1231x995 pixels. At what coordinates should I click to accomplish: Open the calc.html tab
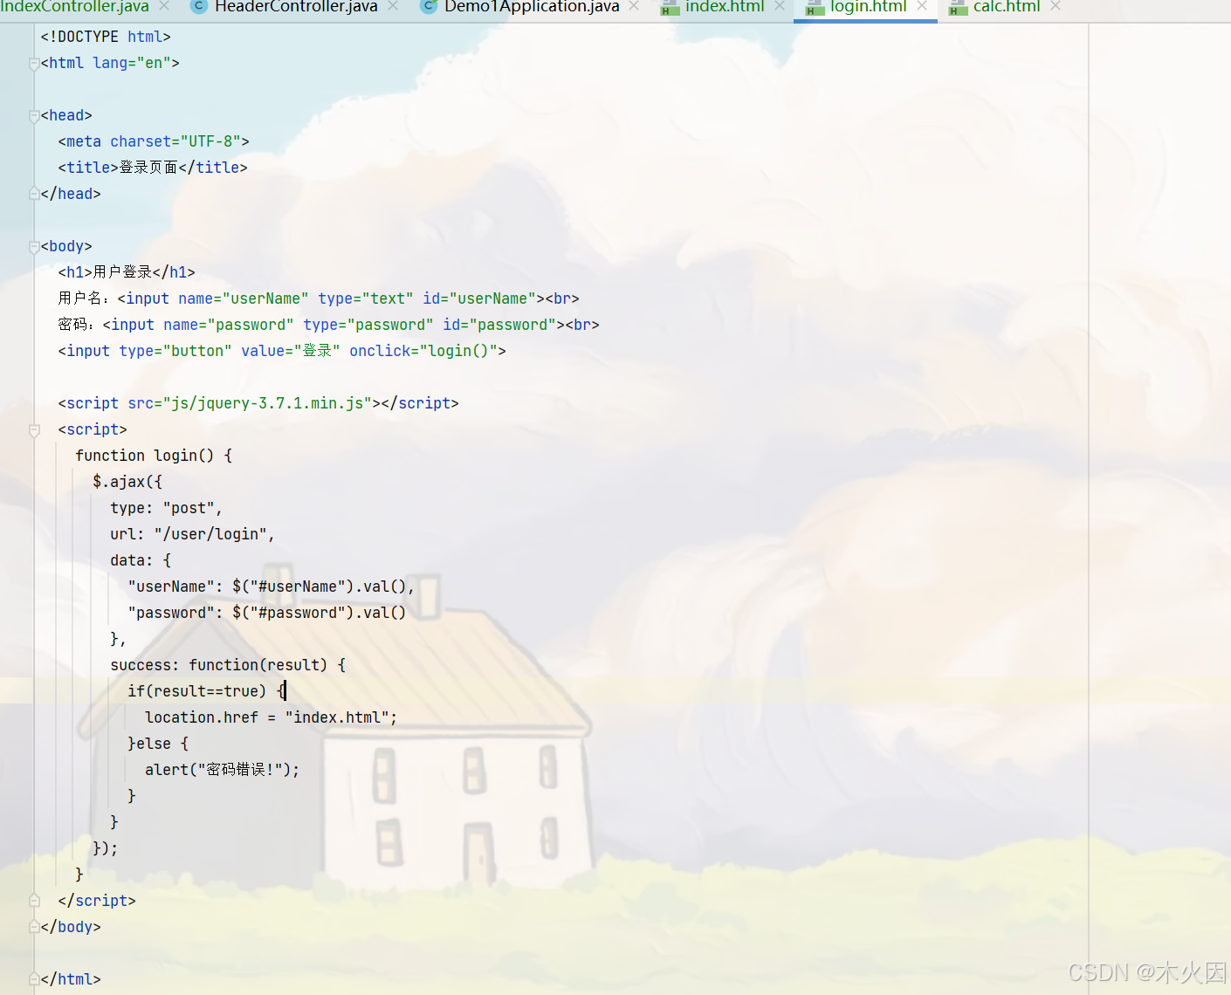[x=1007, y=7]
